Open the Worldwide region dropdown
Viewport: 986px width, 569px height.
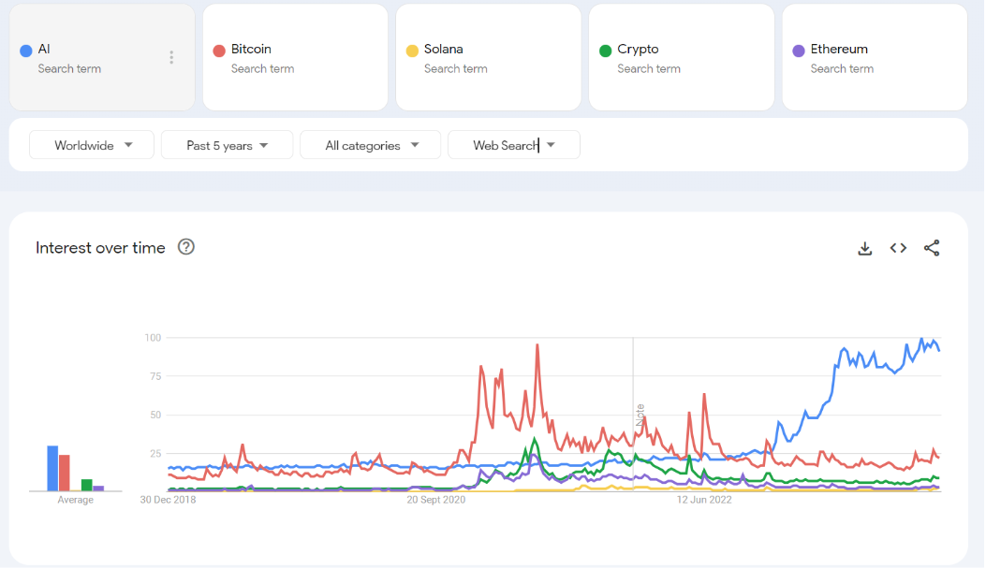pyautogui.click(x=91, y=144)
